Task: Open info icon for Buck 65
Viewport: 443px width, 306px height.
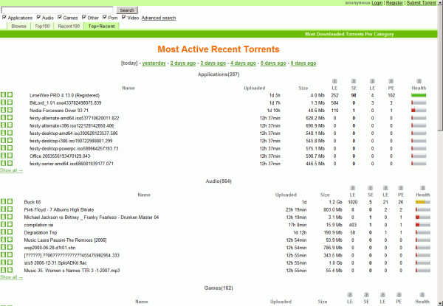Action: point(3,201)
